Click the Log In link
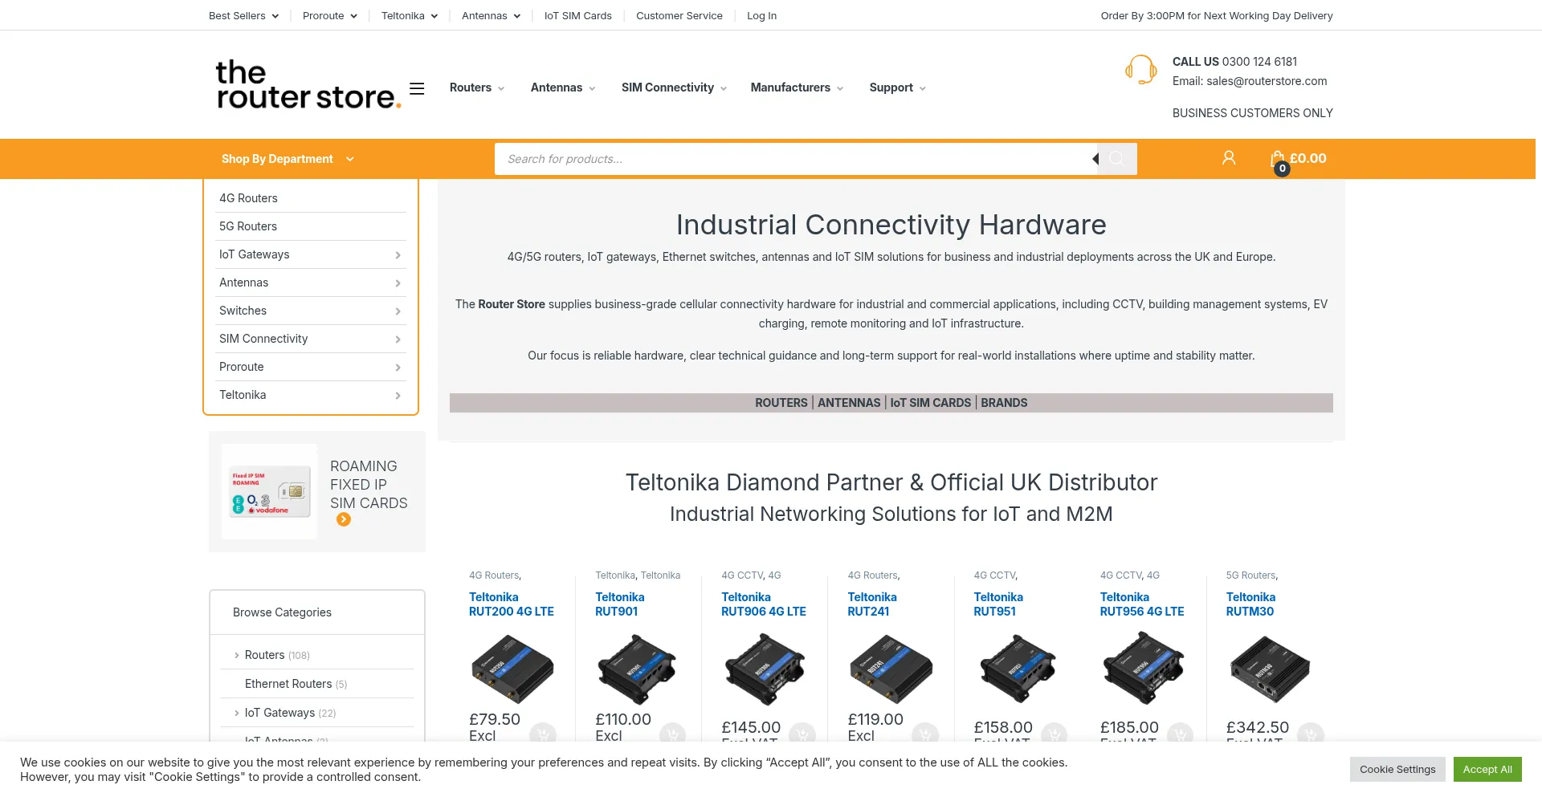The height and width of the screenshot is (797, 1542). 761,15
